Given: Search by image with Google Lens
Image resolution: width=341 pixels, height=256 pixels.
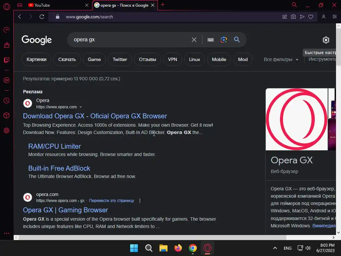Looking at the screenshot, I should tap(224, 40).
